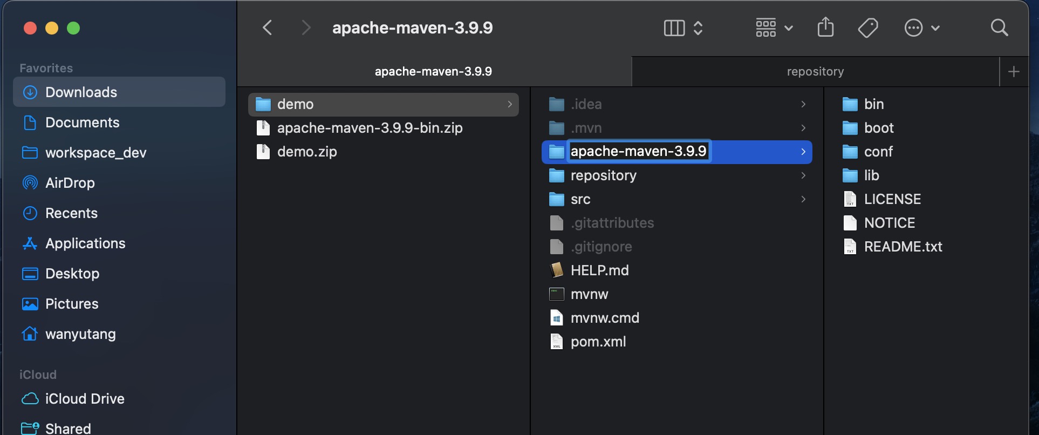The width and height of the screenshot is (1039, 435).
Task: Switch to the repository tab
Action: (815, 71)
